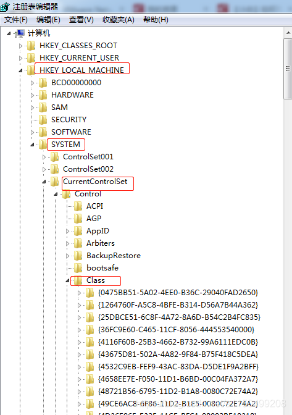
Task: Click the SOFTWARE folder icon
Action: (43, 132)
